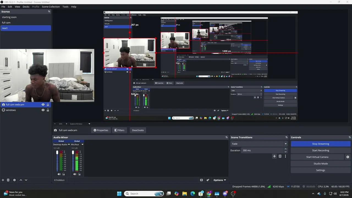Pop out the Audio Mixer dock
The width and height of the screenshot is (352, 198).
tap(227, 137)
